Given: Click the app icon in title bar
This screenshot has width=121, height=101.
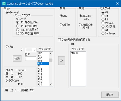Looking at the screenshot, I should [x=4, y=4].
